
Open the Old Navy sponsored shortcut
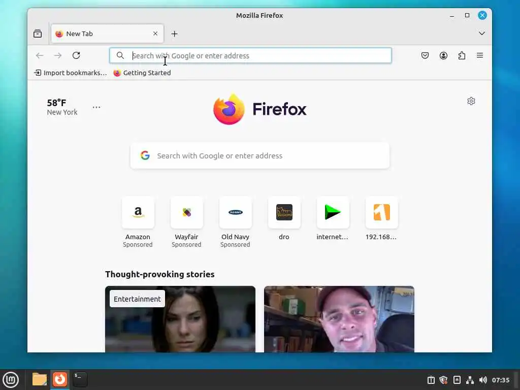(x=236, y=222)
